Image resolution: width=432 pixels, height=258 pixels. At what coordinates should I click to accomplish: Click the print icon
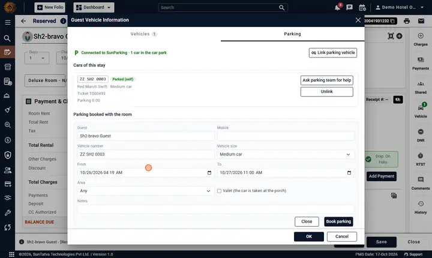point(407,21)
